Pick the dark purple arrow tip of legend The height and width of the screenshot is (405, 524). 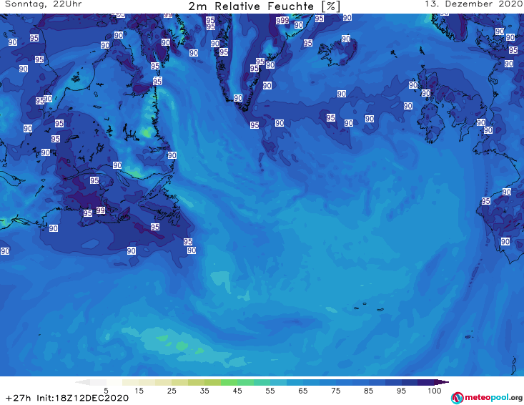(x=442, y=382)
